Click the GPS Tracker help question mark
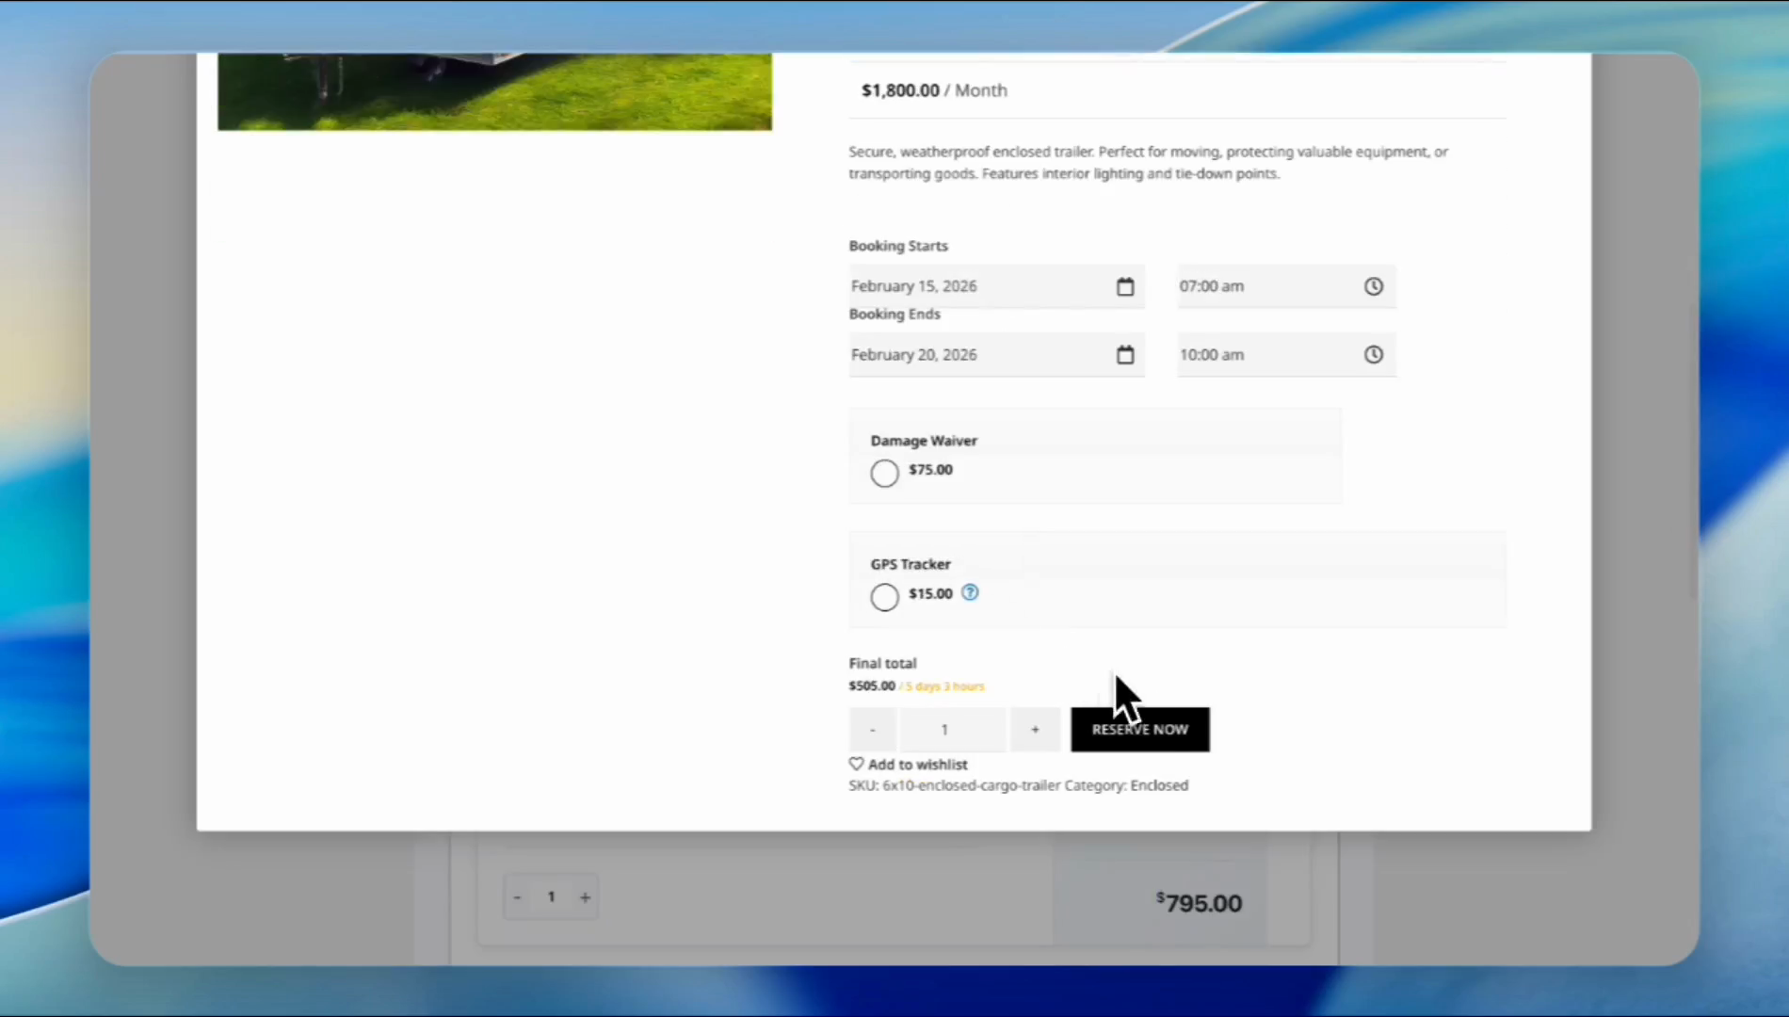This screenshot has width=1789, height=1017. [x=970, y=592]
